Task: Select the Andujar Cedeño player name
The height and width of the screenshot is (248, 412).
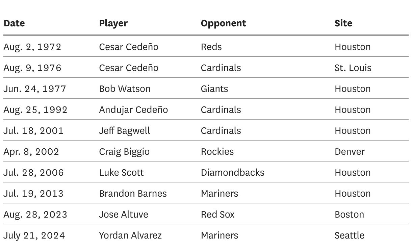Action: pos(133,109)
